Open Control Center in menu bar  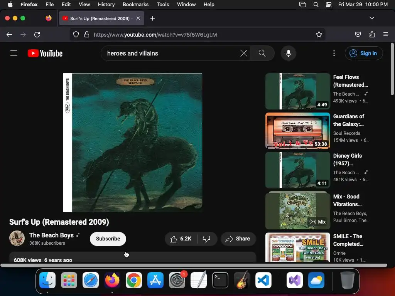click(x=329, y=4)
